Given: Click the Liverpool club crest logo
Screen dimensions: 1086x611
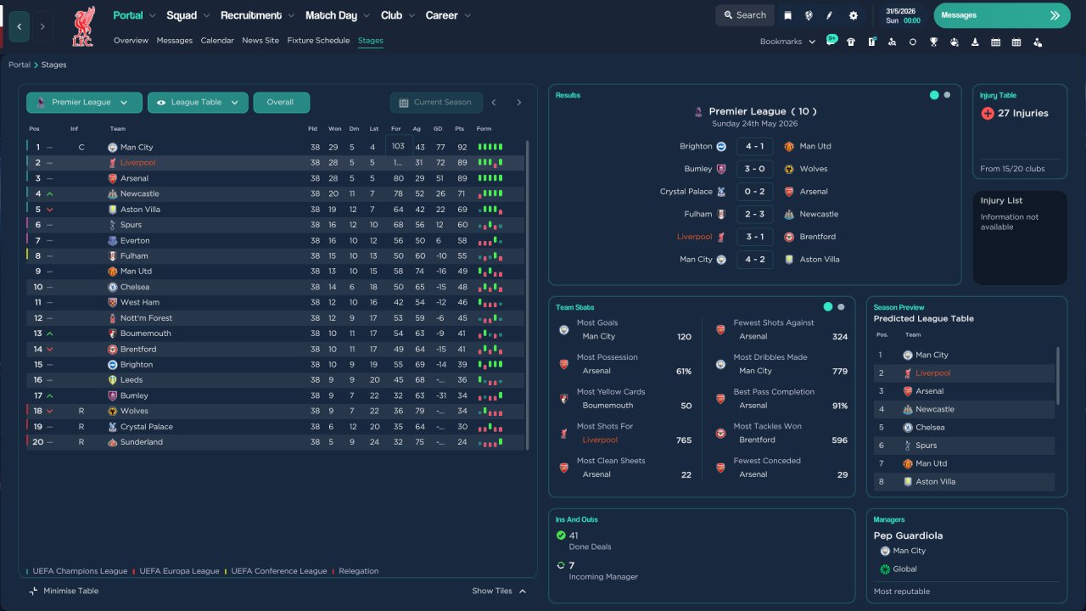Looking at the screenshot, I should (83, 26).
